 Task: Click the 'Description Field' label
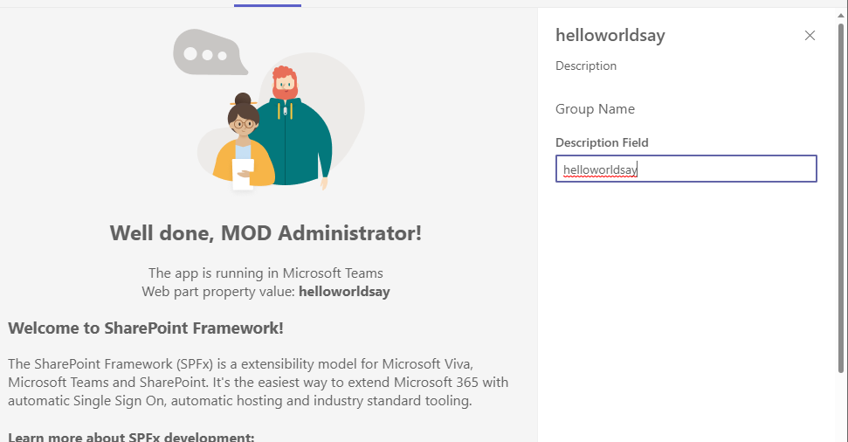pyautogui.click(x=602, y=143)
